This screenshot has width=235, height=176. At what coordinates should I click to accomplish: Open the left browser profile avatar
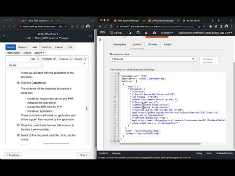[88, 26]
